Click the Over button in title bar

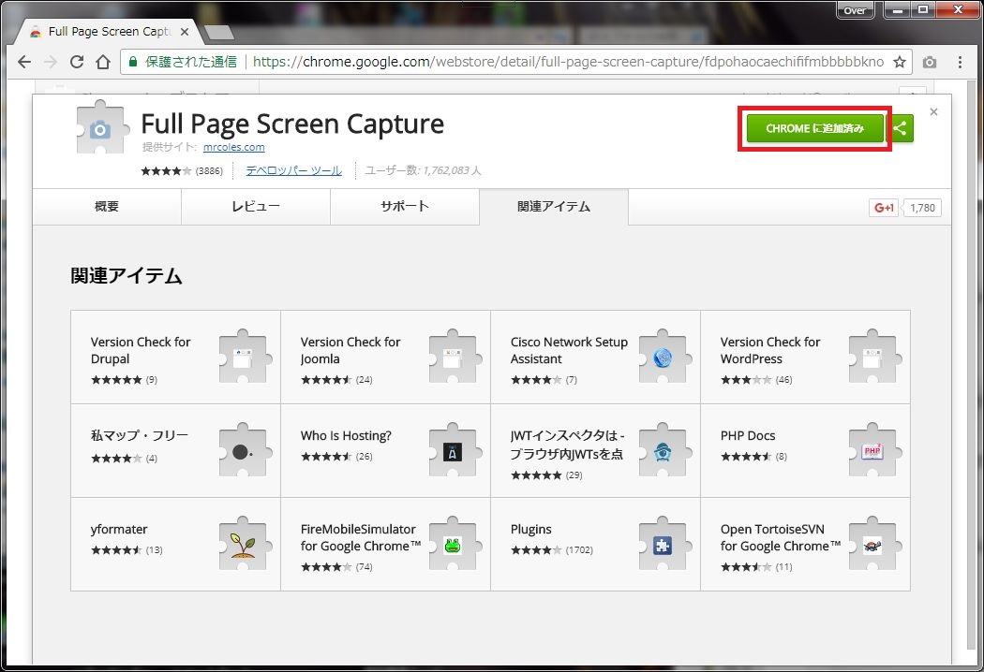(856, 10)
